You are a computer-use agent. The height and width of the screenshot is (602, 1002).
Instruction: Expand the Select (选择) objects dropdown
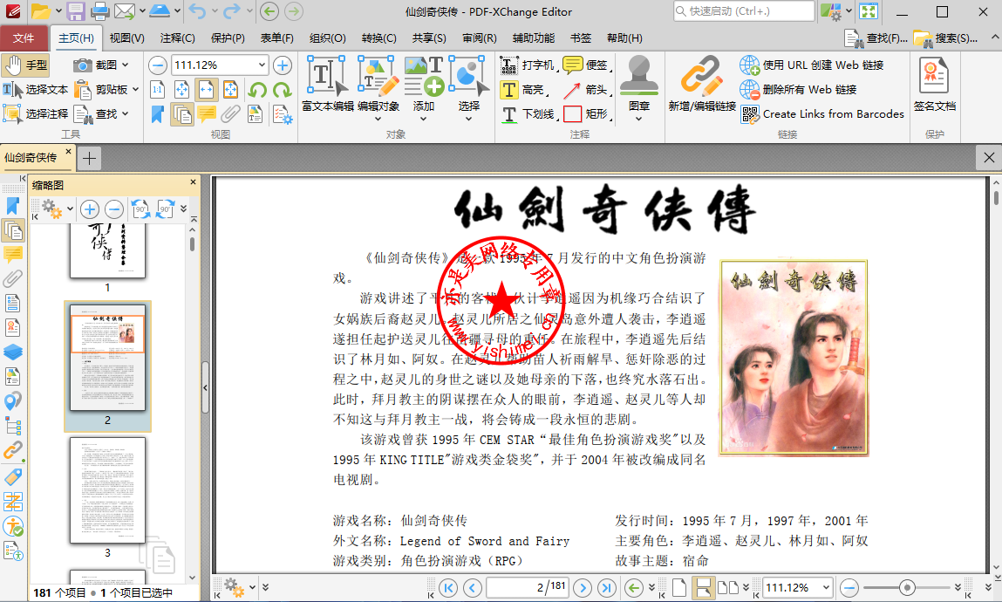pos(468,119)
